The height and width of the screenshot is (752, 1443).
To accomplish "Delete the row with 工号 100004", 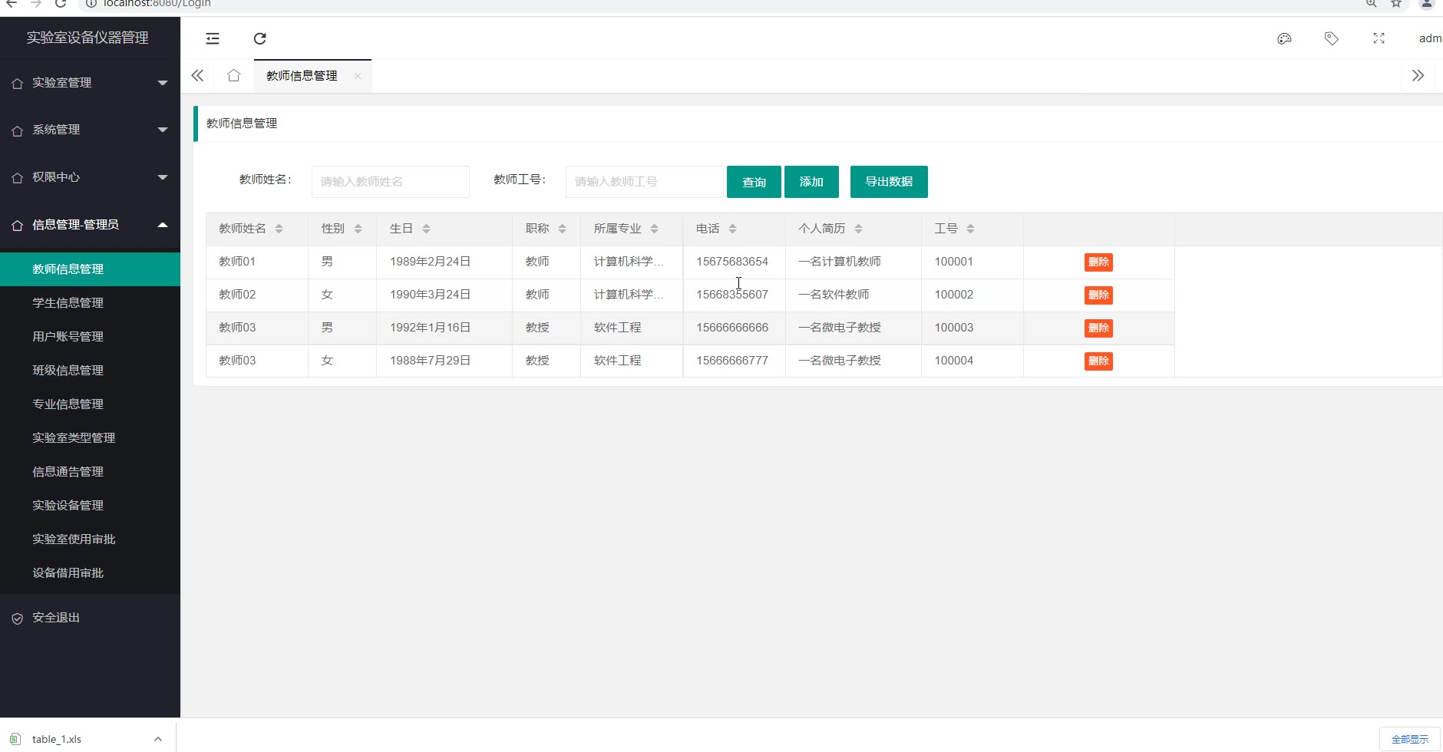I will (x=1098, y=361).
